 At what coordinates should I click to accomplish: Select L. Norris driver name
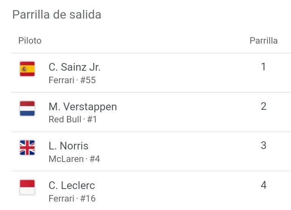click(x=68, y=146)
